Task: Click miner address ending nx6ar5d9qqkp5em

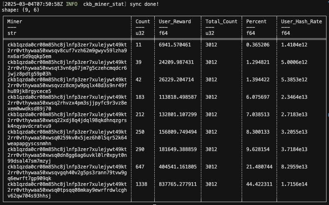Action: point(67,51)
